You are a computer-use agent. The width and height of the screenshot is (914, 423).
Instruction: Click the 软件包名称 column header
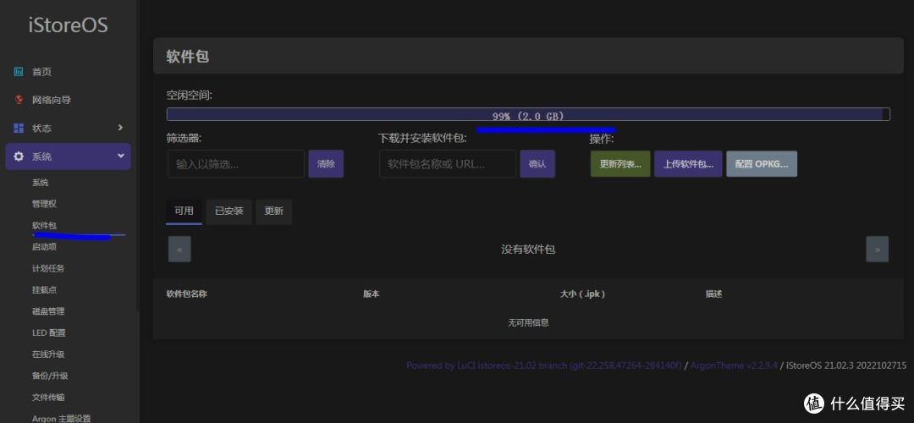186,294
